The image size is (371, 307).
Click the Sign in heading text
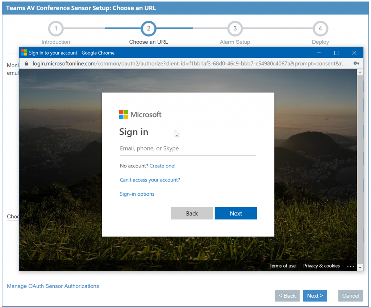click(134, 132)
